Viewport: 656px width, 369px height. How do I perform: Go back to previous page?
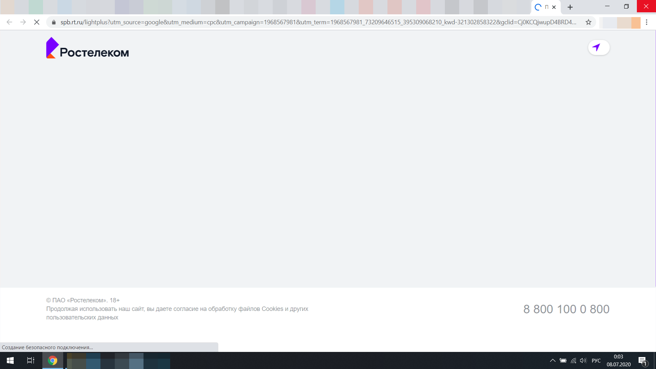point(9,22)
